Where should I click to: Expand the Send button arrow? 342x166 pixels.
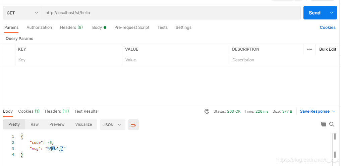[x=332, y=13]
